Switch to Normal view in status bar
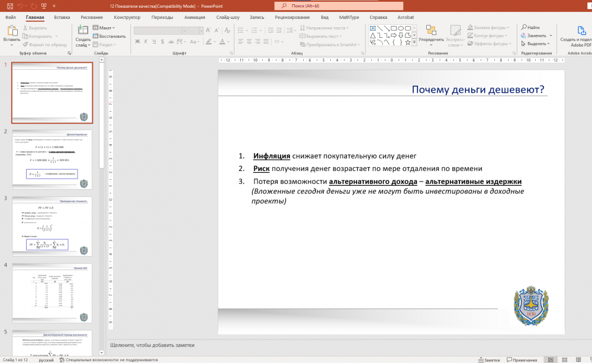Viewport: 592px width, 363px height. (x=551, y=359)
